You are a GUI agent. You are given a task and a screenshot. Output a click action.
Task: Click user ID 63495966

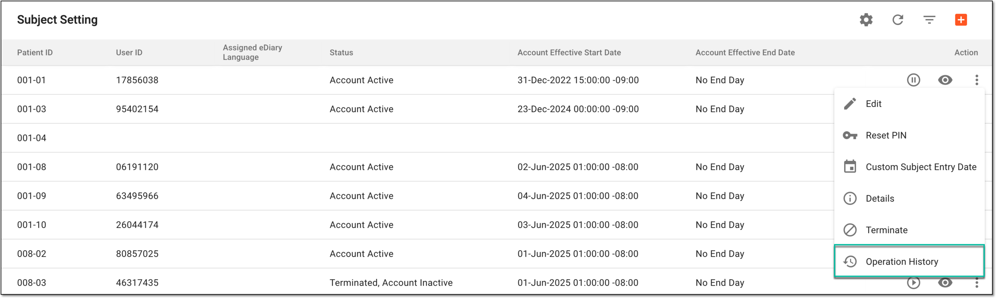point(137,196)
